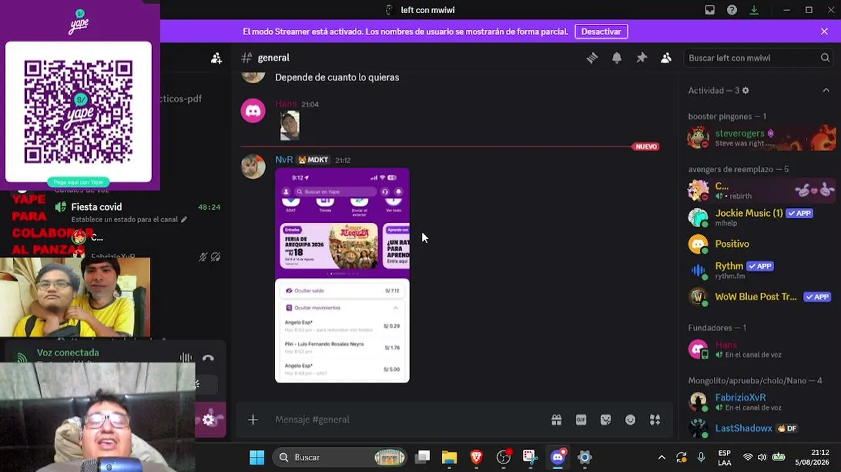Viewport: 841px width, 472px height.
Task: Open the Threads icon in channel header
Action: click(x=592, y=58)
